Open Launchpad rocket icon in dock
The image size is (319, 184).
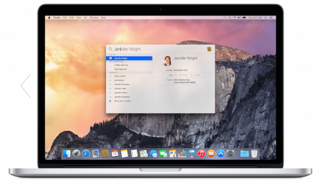(76, 154)
